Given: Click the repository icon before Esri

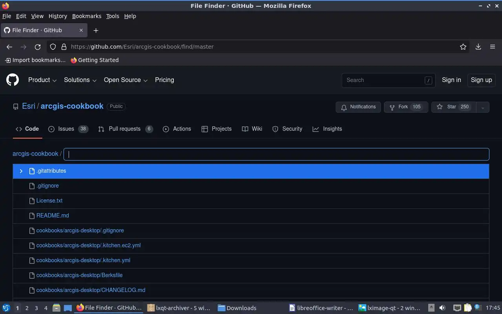Looking at the screenshot, I should pyautogui.click(x=16, y=106).
